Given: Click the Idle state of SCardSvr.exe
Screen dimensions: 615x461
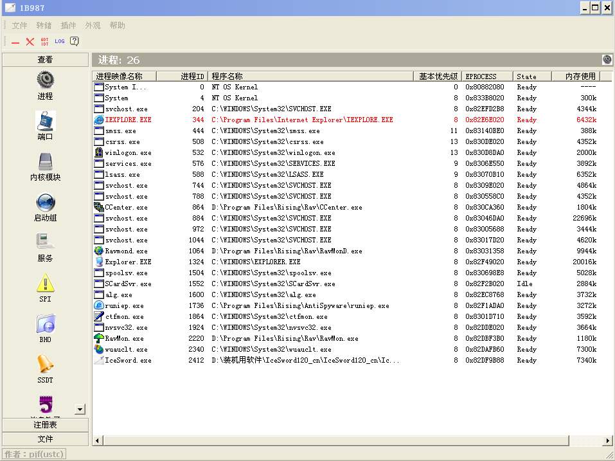Looking at the screenshot, I should coord(524,284).
